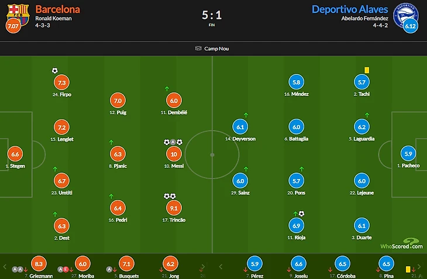Click ter Stegen's 6.6 rating circle

pos(15,154)
